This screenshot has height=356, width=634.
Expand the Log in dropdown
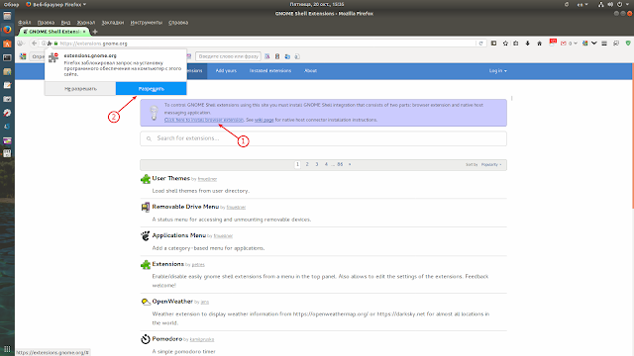497,70
